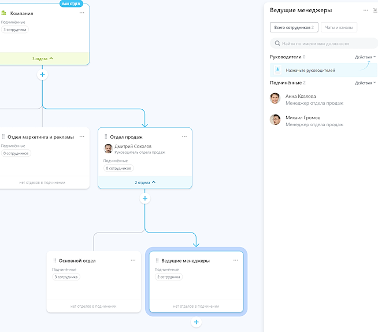Click 3 сотрудника badge in Основной отдел
The height and width of the screenshot is (332, 378).
(66, 276)
